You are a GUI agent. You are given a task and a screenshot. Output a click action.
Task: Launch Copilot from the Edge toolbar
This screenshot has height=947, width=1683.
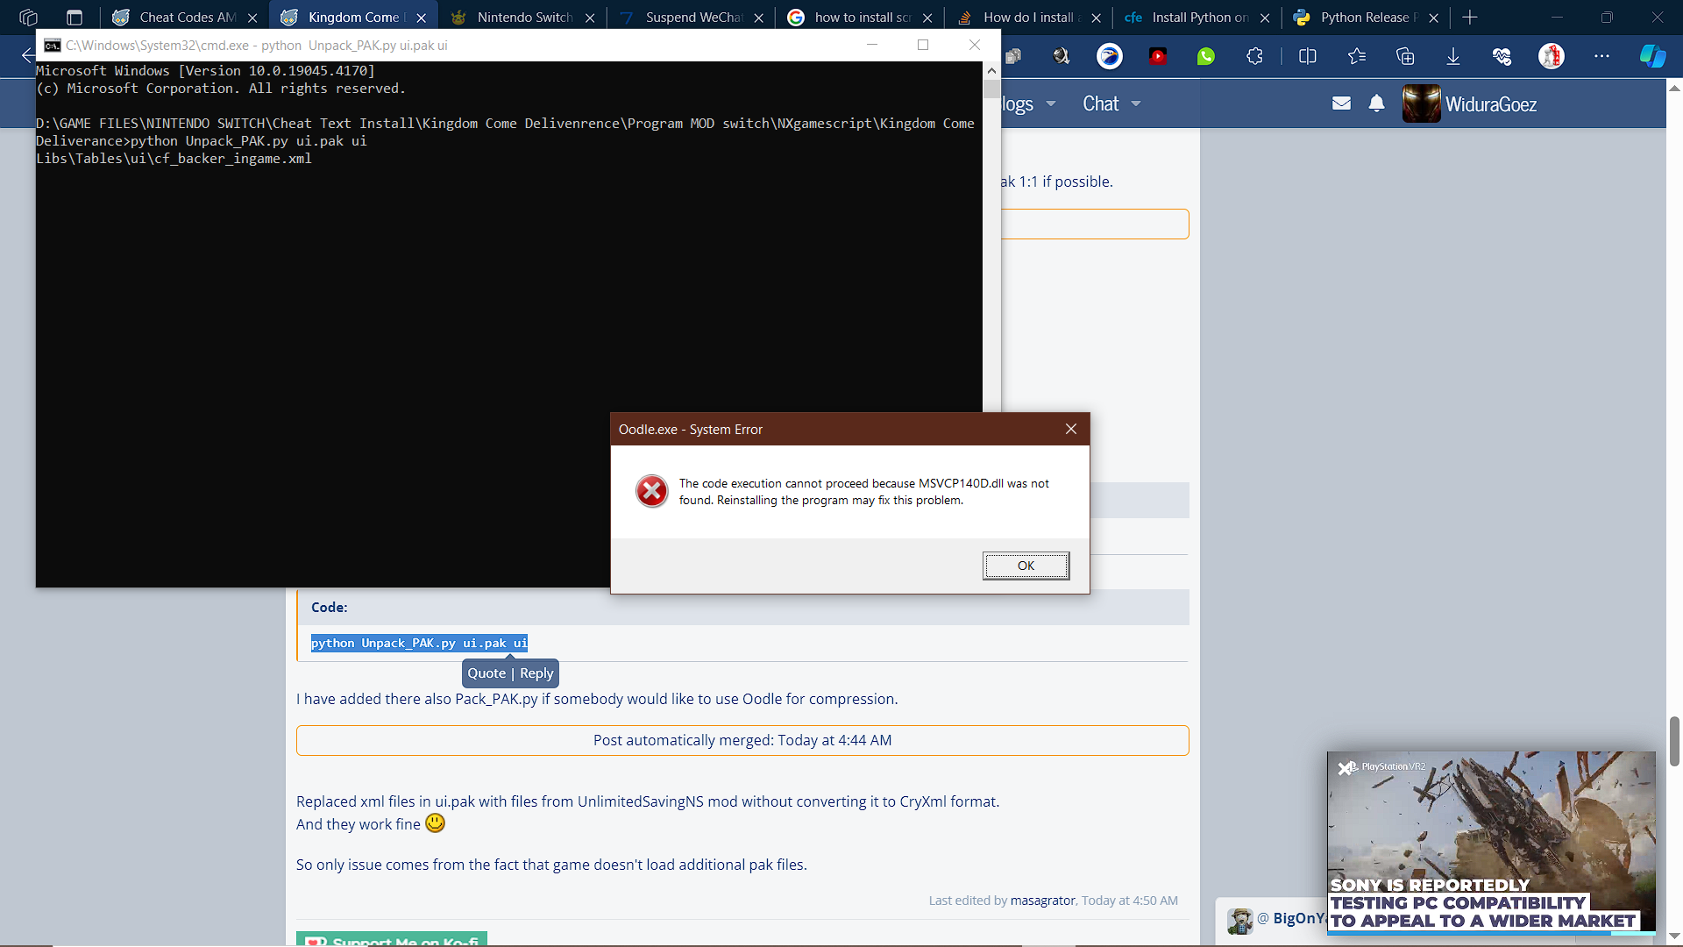point(1652,56)
